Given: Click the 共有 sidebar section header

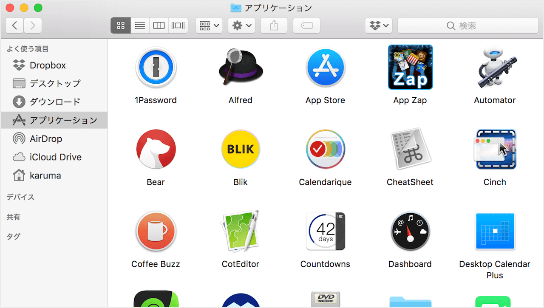Looking at the screenshot, I should click(13, 217).
